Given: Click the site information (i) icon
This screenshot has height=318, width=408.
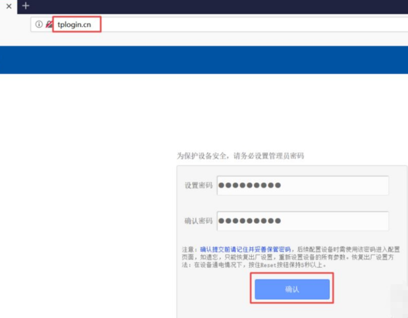Looking at the screenshot, I should pyautogui.click(x=39, y=24).
